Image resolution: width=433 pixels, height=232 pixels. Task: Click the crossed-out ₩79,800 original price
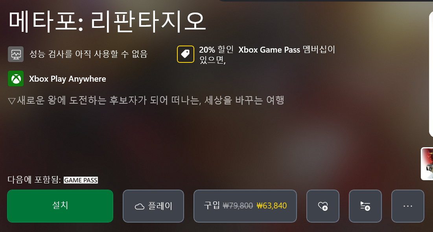238,206
